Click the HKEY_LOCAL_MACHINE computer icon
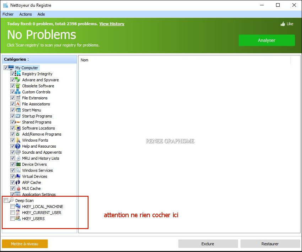Screen dimensions: 302x252 (18, 207)
